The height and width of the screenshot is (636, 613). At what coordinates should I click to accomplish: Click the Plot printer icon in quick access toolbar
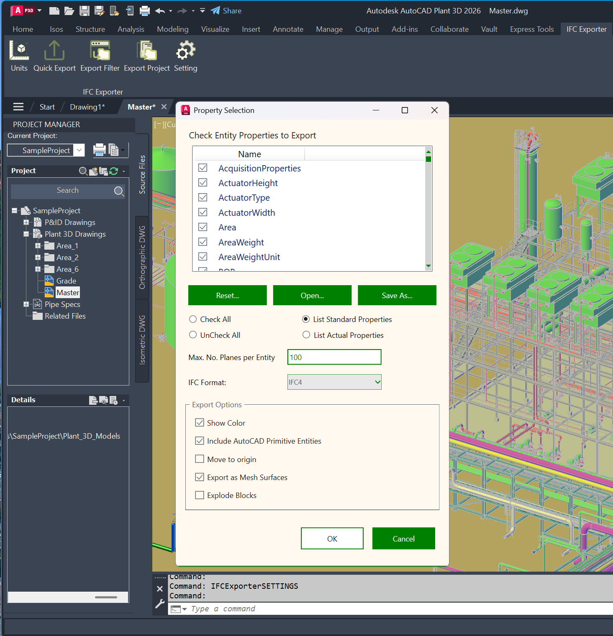pos(145,11)
